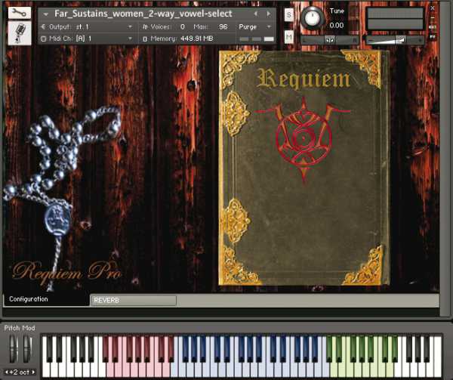Click the Tune knob
Screen dimensions: 453x380
pyautogui.click(x=313, y=18)
